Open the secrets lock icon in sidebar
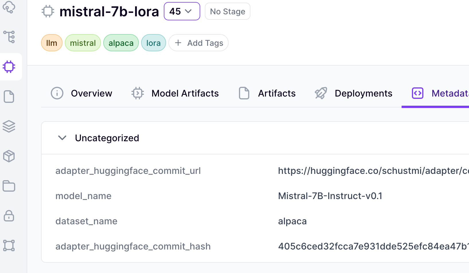The width and height of the screenshot is (469, 273). pyautogui.click(x=9, y=216)
